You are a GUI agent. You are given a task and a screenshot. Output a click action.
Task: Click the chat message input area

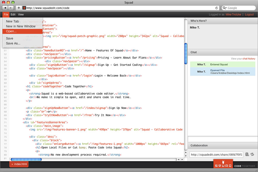pos(223,139)
